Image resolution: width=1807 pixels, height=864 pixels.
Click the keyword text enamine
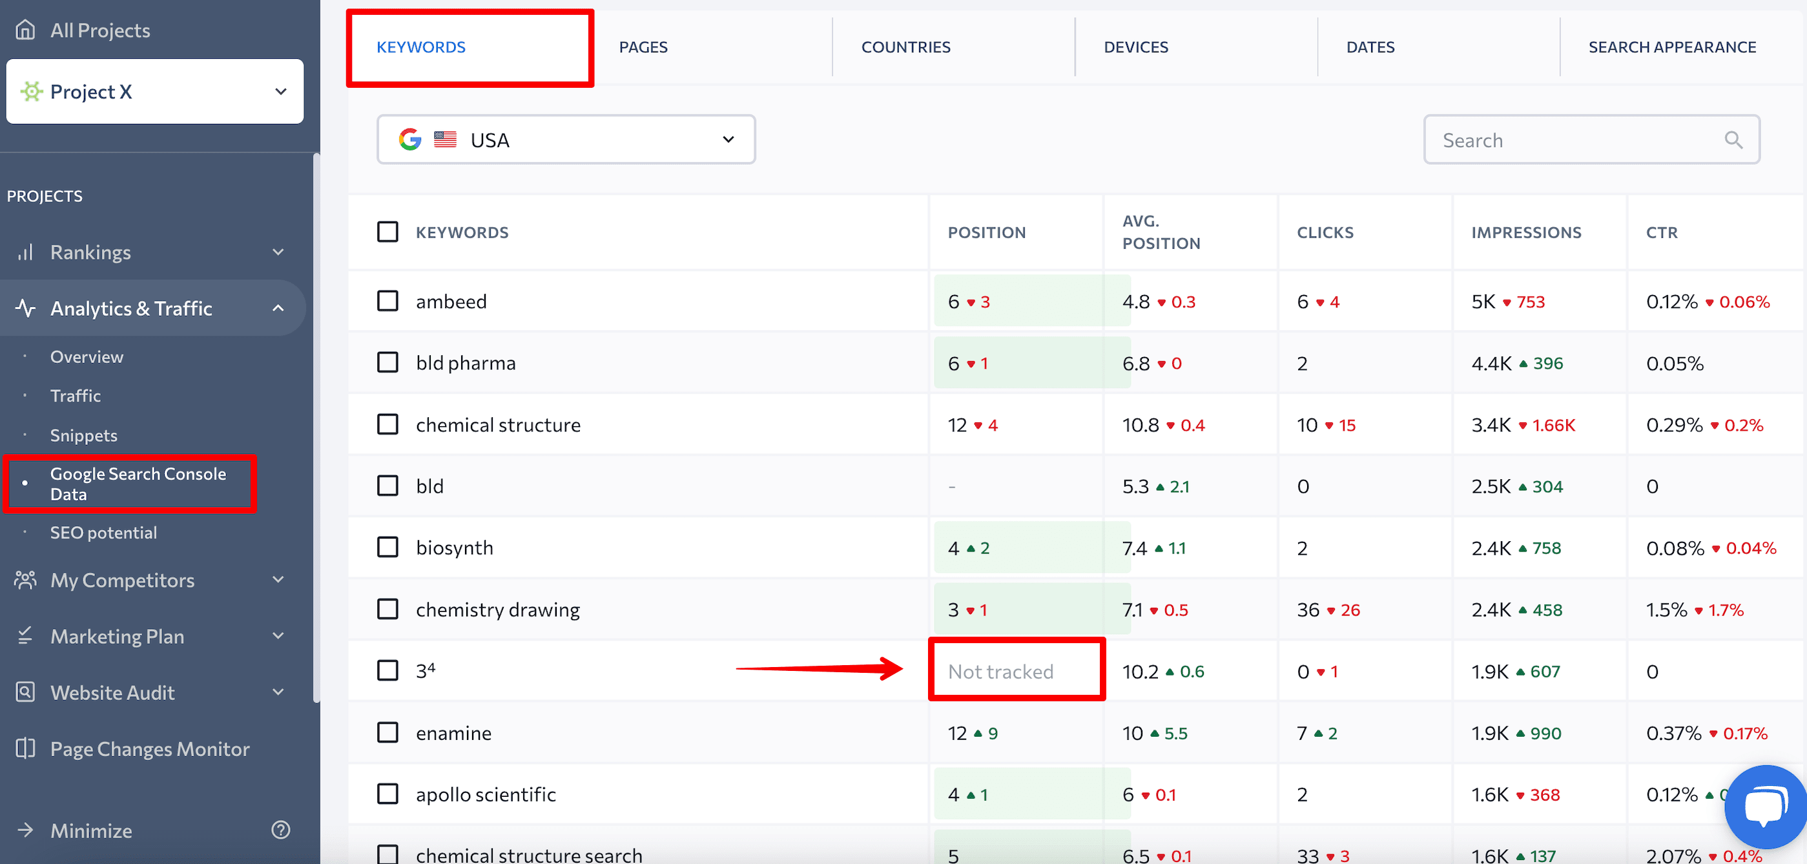pyautogui.click(x=453, y=732)
